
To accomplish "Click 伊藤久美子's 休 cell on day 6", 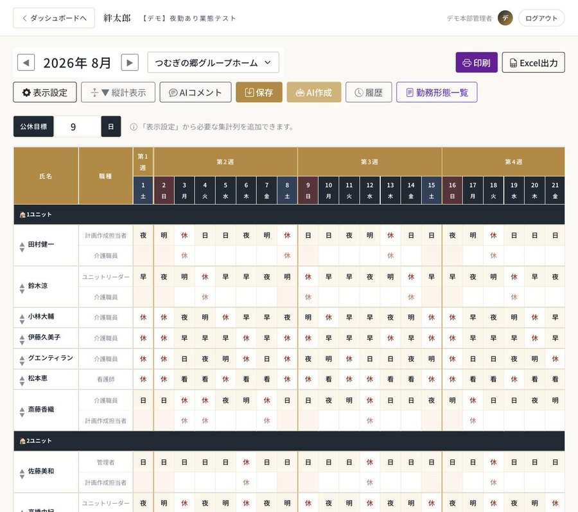I will (x=246, y=338).
